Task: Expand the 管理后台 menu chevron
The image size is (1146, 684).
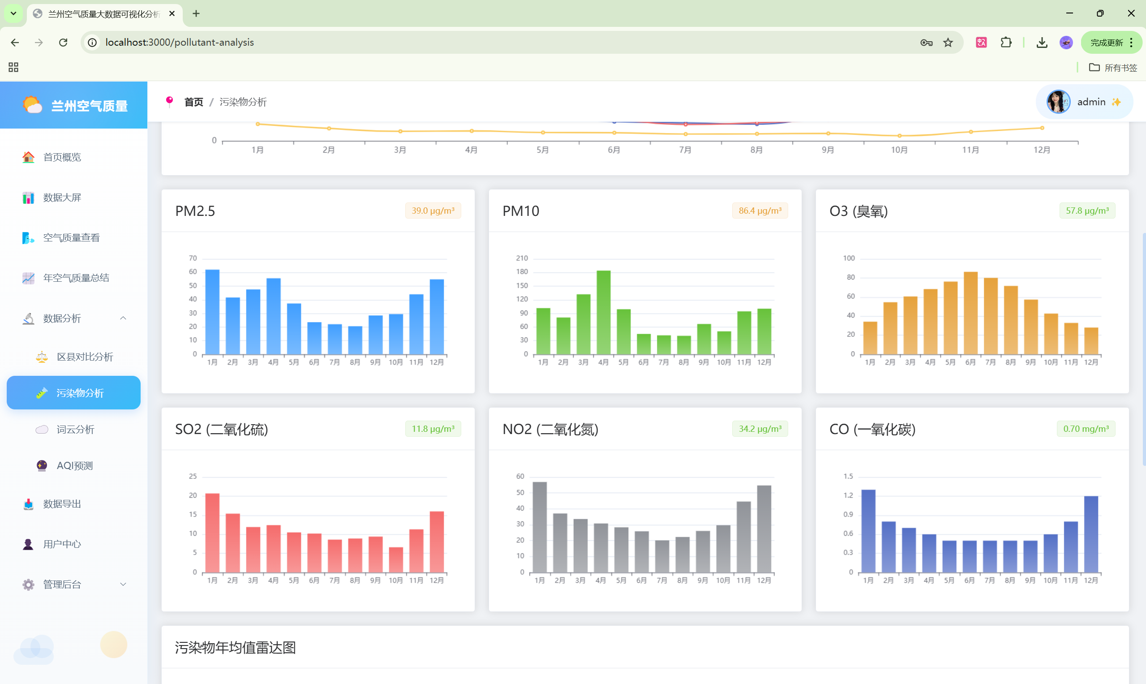Action: tap(123, 585)
